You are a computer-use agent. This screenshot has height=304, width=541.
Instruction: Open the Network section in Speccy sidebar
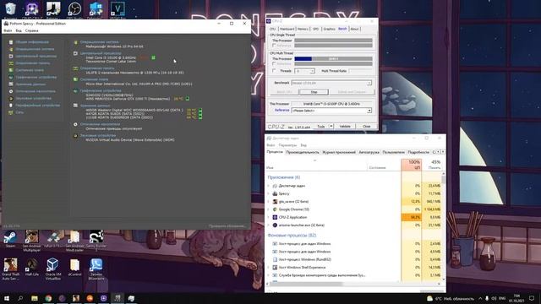coord(19,112)
